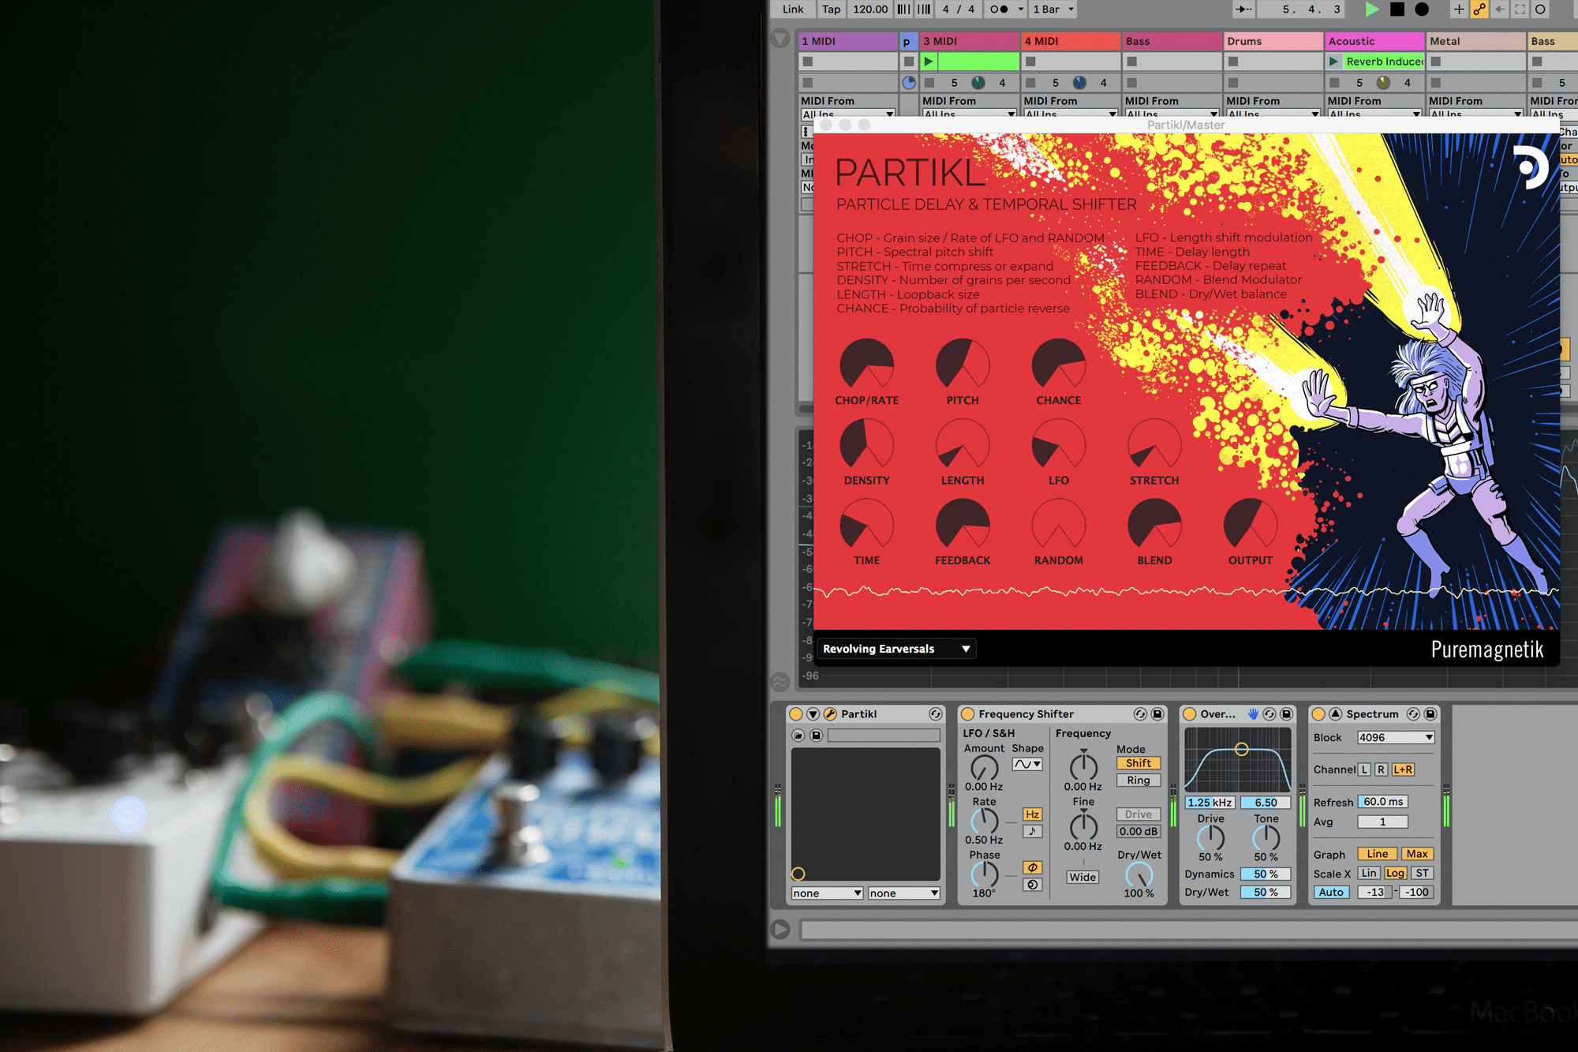Open Partikl plugin window with wrench icon

coord(830,714)
